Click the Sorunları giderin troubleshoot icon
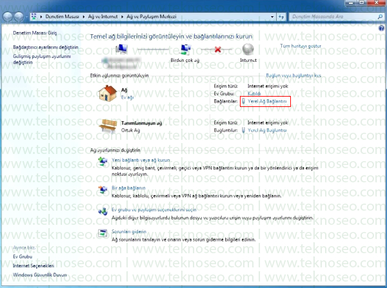The height and width of the screenshot is (288, 387). [103, 233]
